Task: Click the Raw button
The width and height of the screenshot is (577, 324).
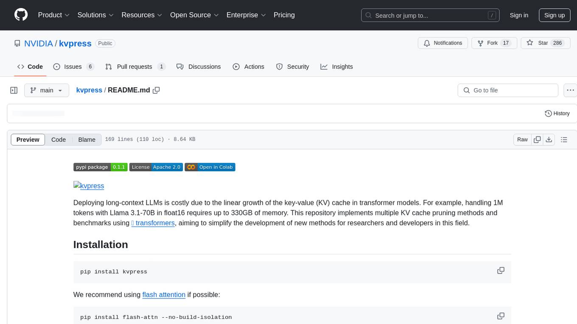Action: (522, 140)
